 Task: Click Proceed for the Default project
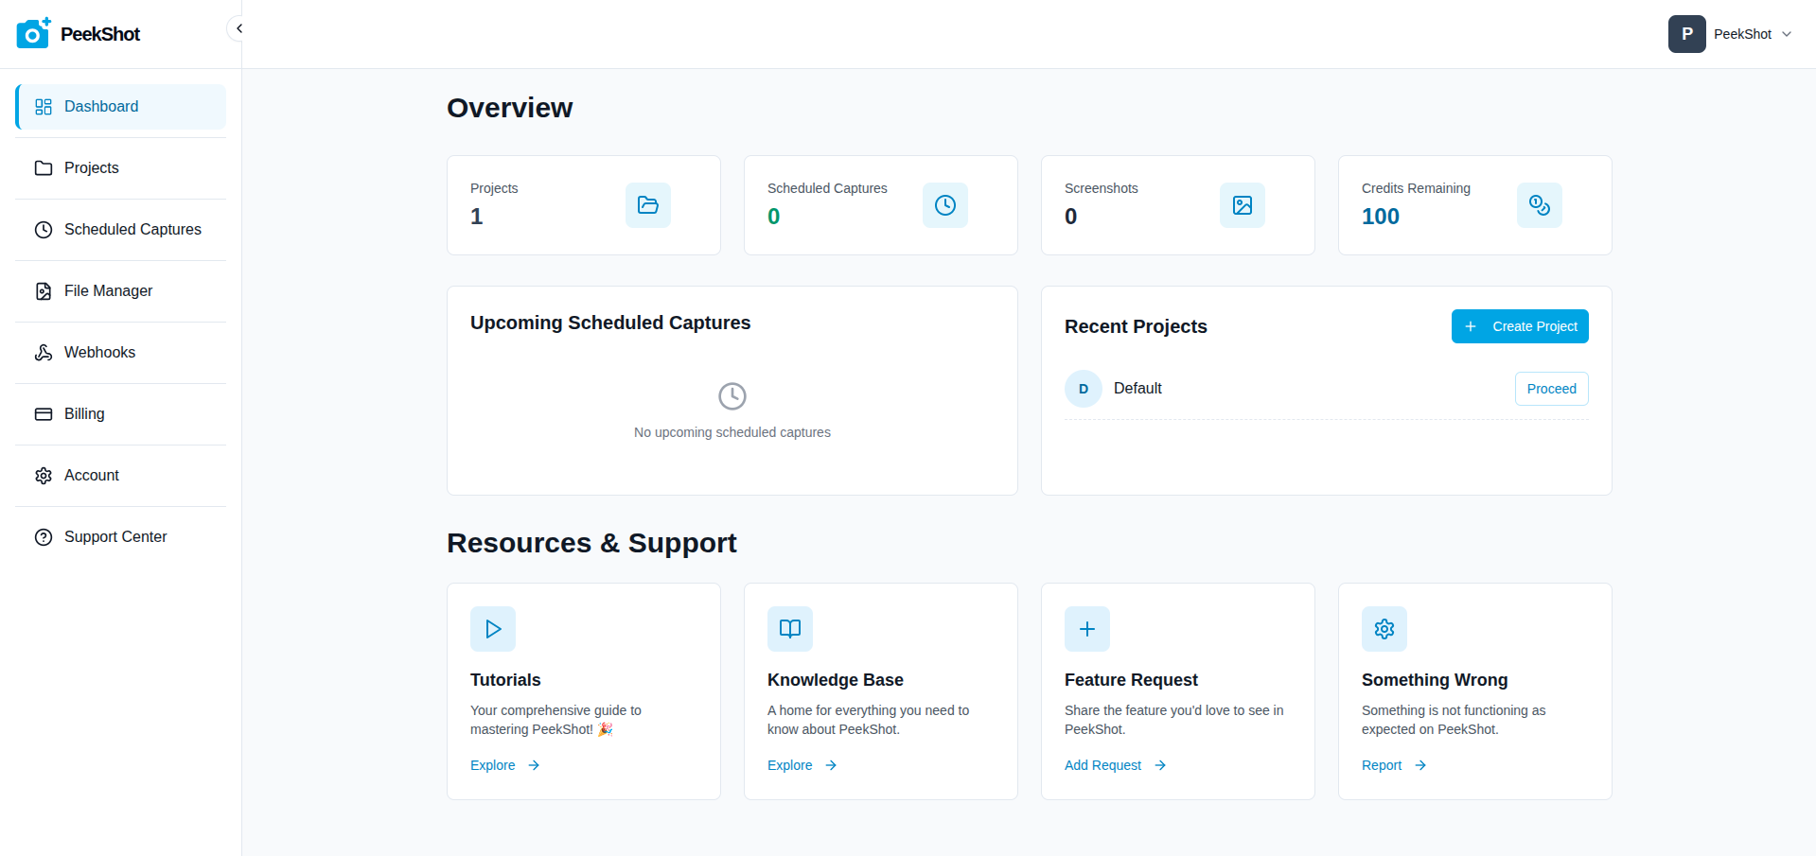(x=1551, y=389)
